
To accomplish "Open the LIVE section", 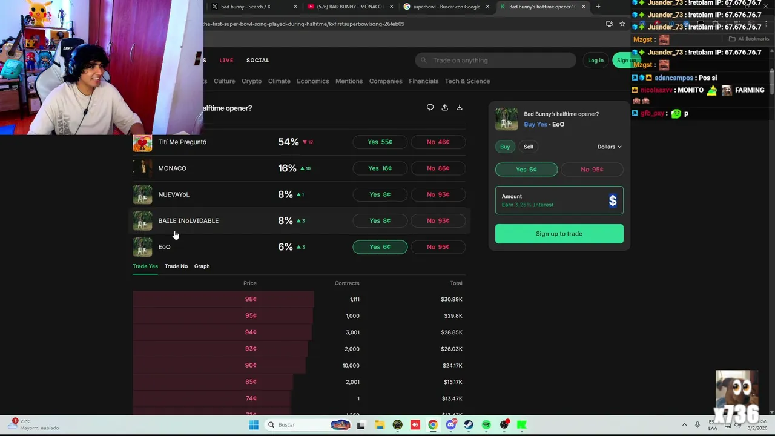I will [226, 60].
